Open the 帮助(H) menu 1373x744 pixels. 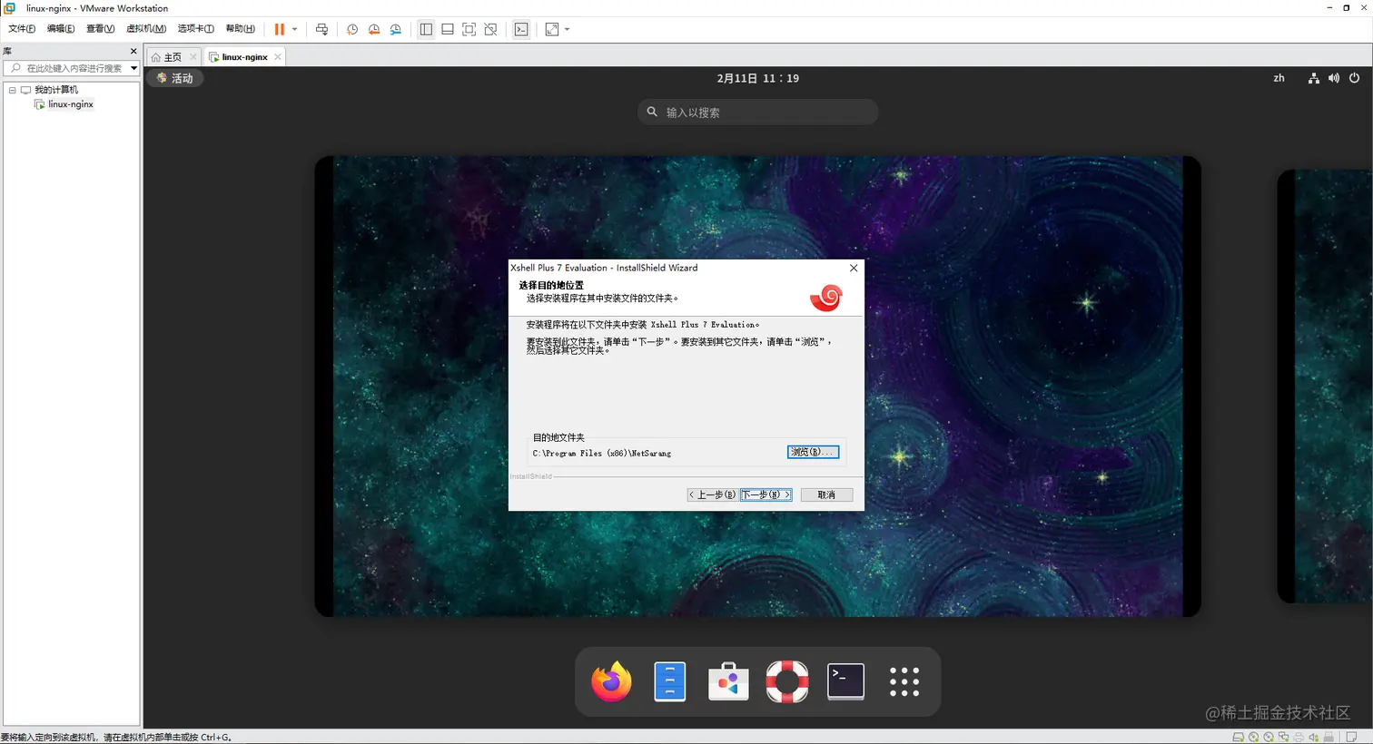click(241, 29)
